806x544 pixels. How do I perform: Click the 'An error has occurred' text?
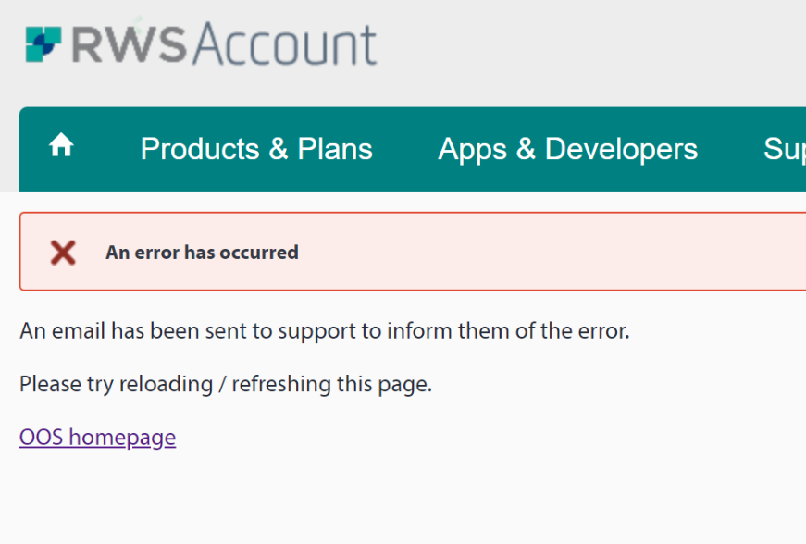click(x=202, y=252)
